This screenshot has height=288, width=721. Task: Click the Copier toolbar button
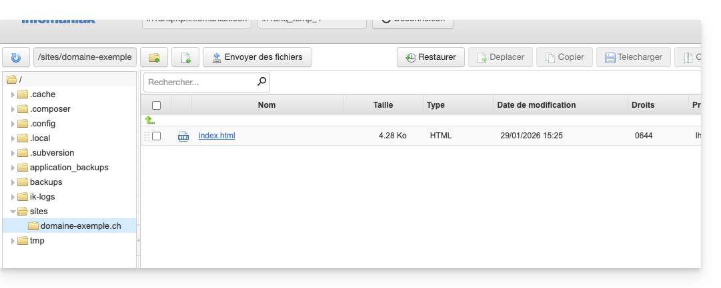pyautogui.click(x=565, y=57)
